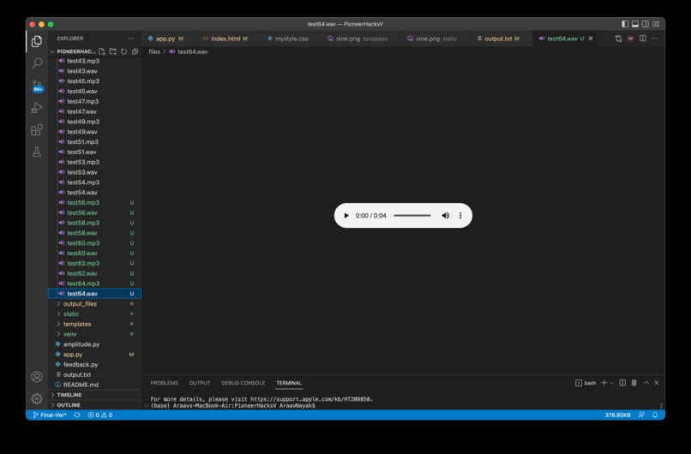Open errors and warnings status entry

[x=100, y=415]
